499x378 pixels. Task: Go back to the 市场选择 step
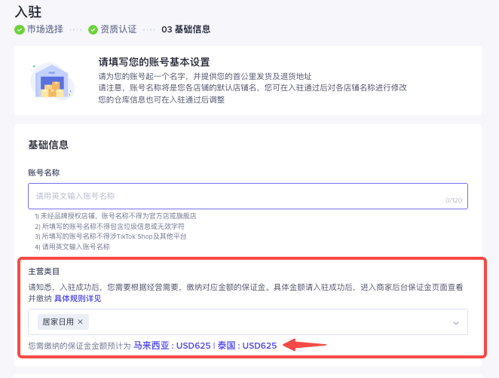[x=44, y=29]
